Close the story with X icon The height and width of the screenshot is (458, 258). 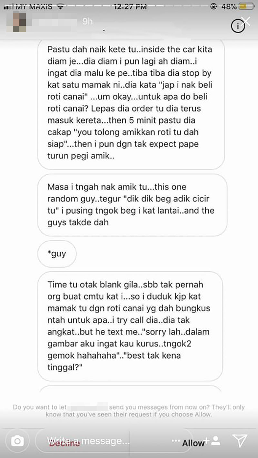(x=246, y=21)
